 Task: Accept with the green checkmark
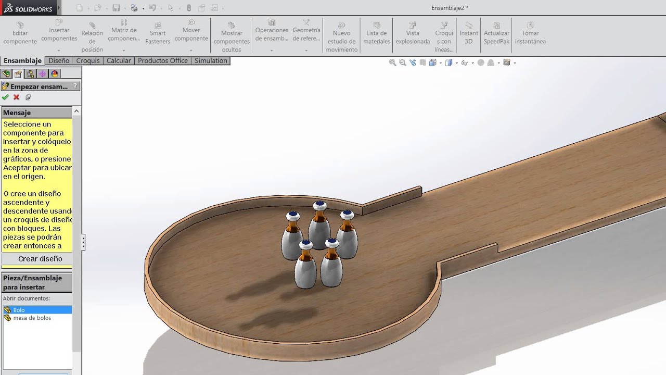[x=5, y=97]
